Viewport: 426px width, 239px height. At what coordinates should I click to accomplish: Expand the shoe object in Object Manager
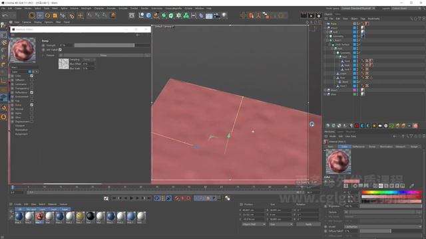[x=325, y=94]
